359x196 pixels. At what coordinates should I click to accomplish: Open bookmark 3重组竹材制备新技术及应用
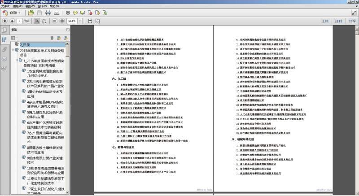44,94
